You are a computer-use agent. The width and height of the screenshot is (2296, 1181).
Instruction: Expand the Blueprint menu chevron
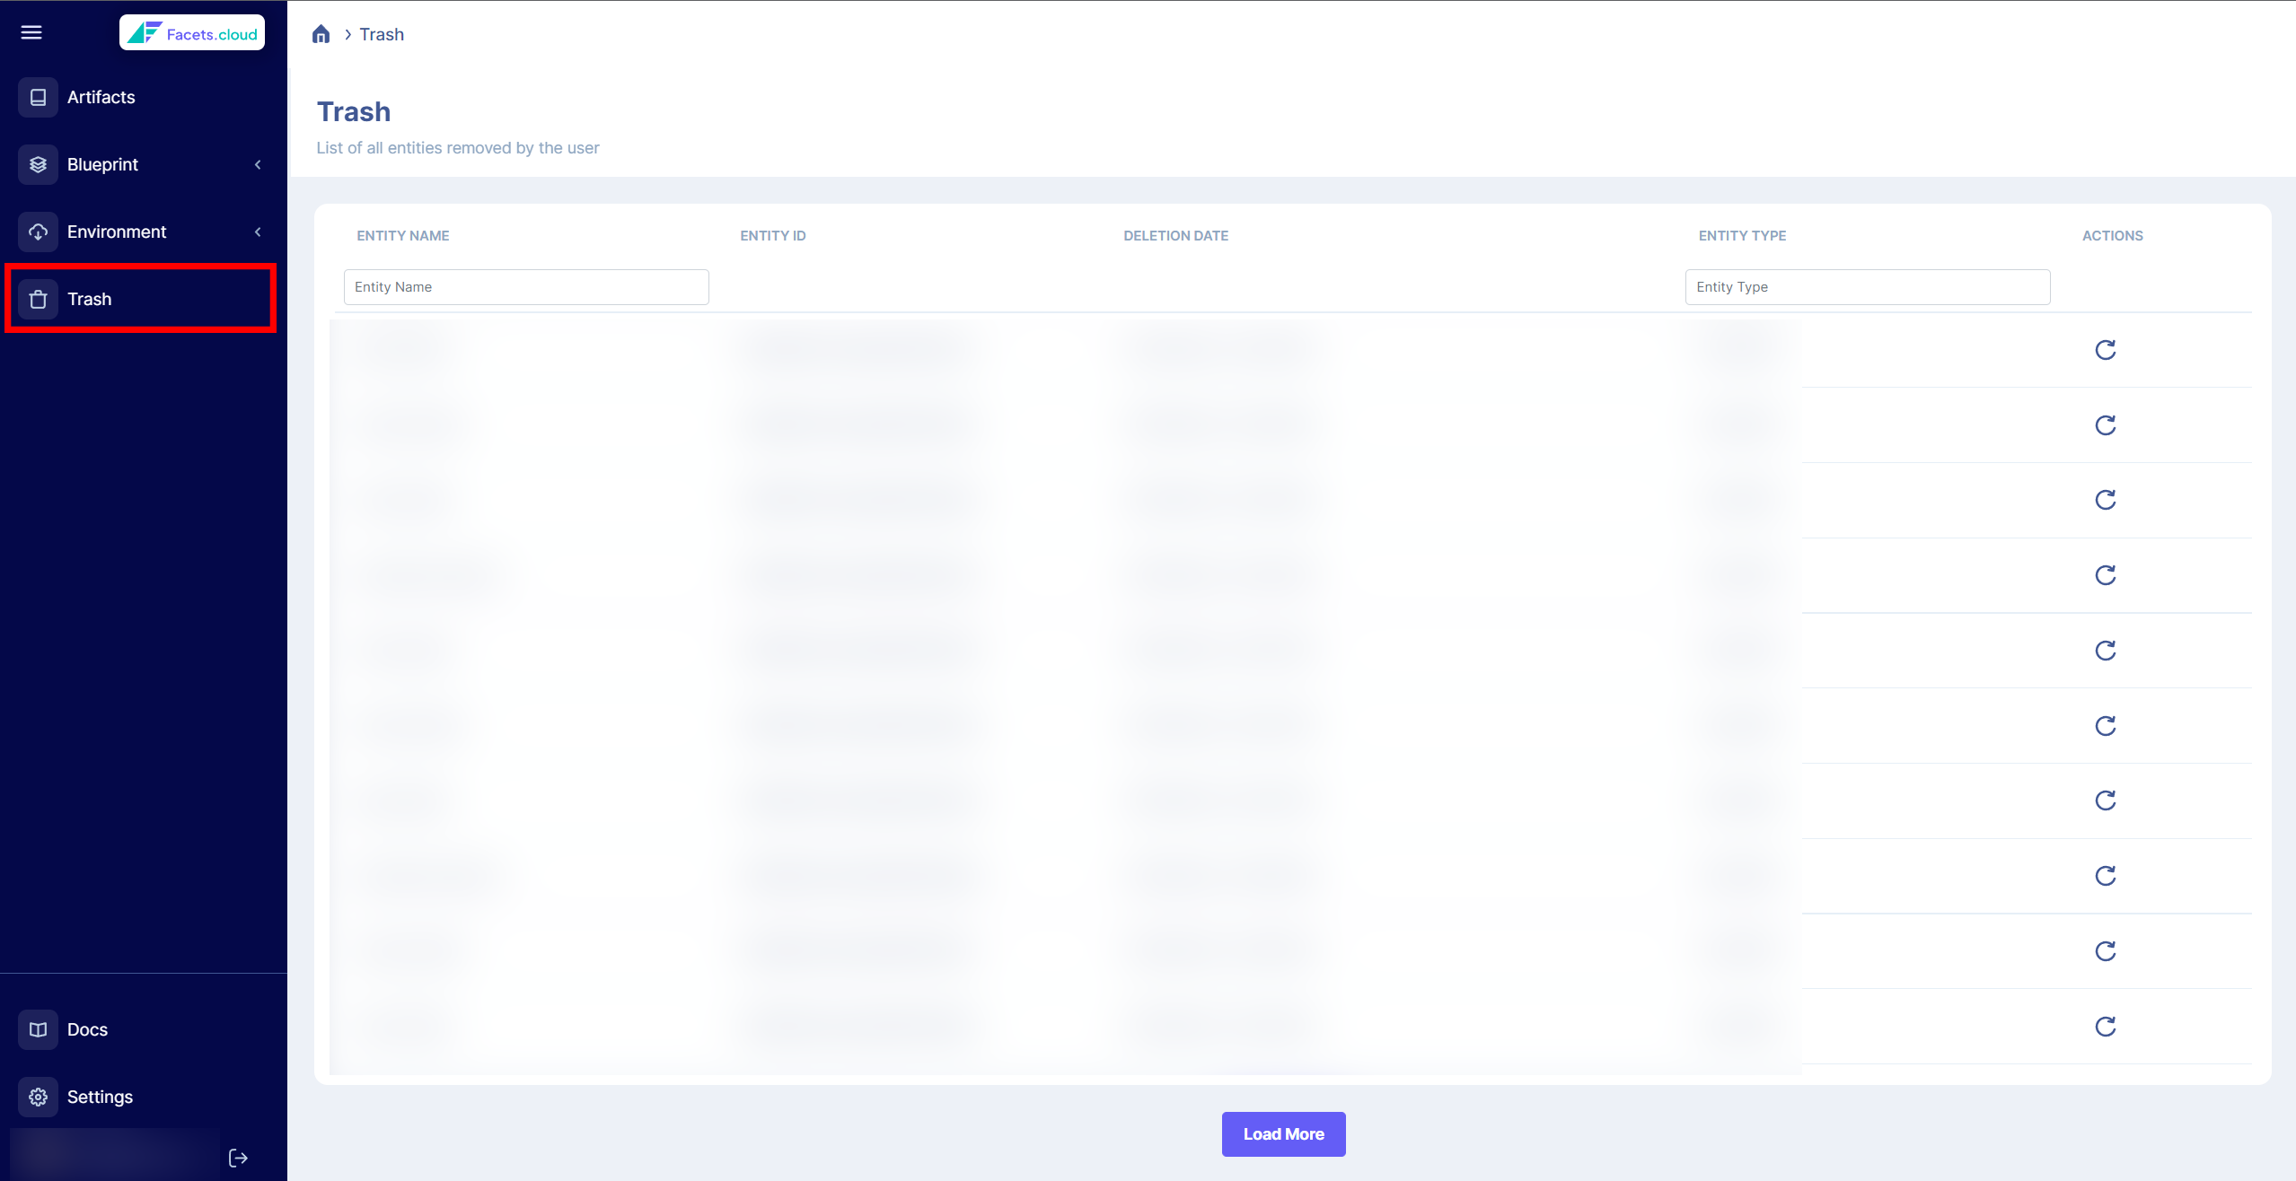258,164
